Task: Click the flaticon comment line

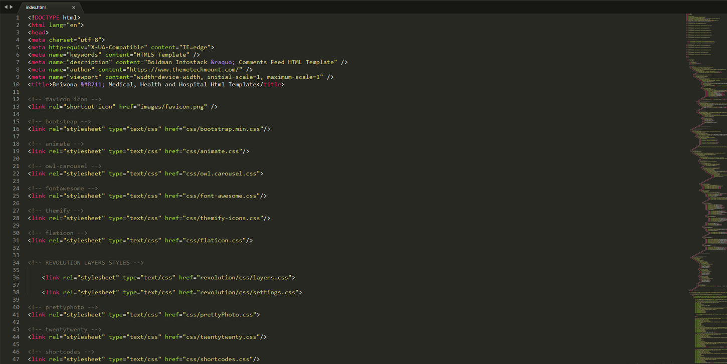Action: [x=58, y=233]
